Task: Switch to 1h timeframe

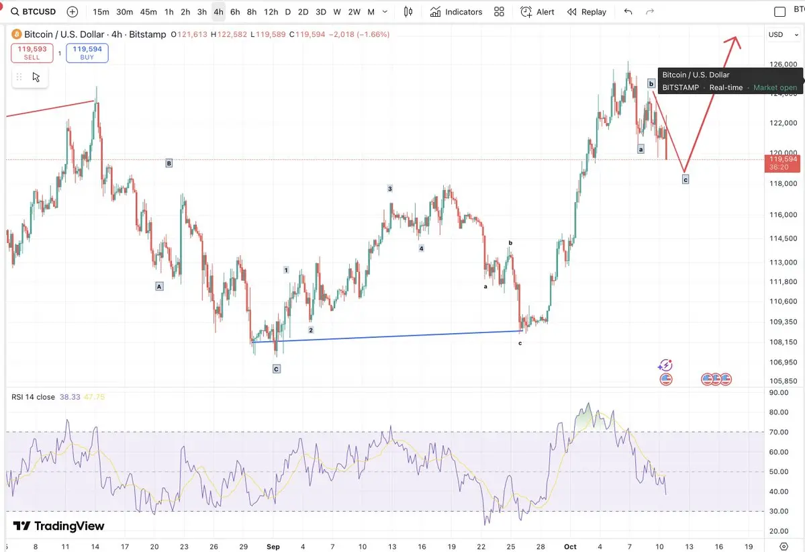Action: point(169,12)
